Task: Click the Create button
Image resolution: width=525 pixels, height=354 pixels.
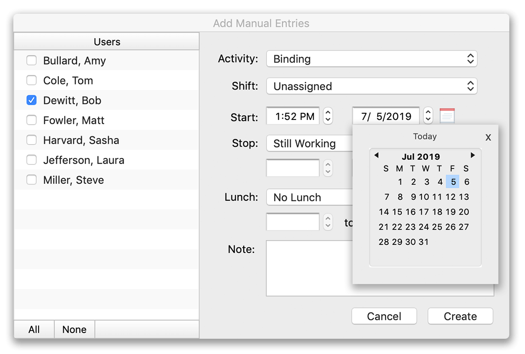Action: (459, 316)
